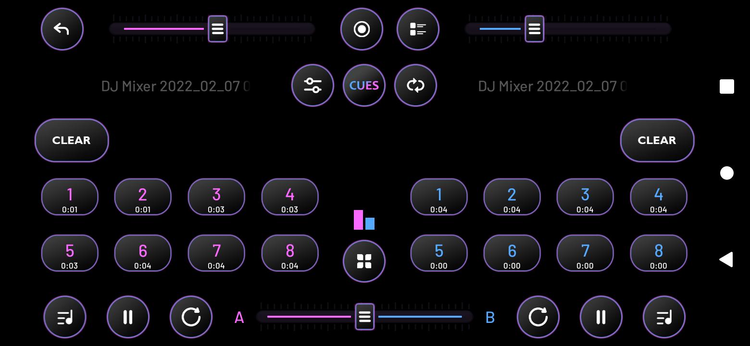Switch to the loop mode button

(415, 85)
